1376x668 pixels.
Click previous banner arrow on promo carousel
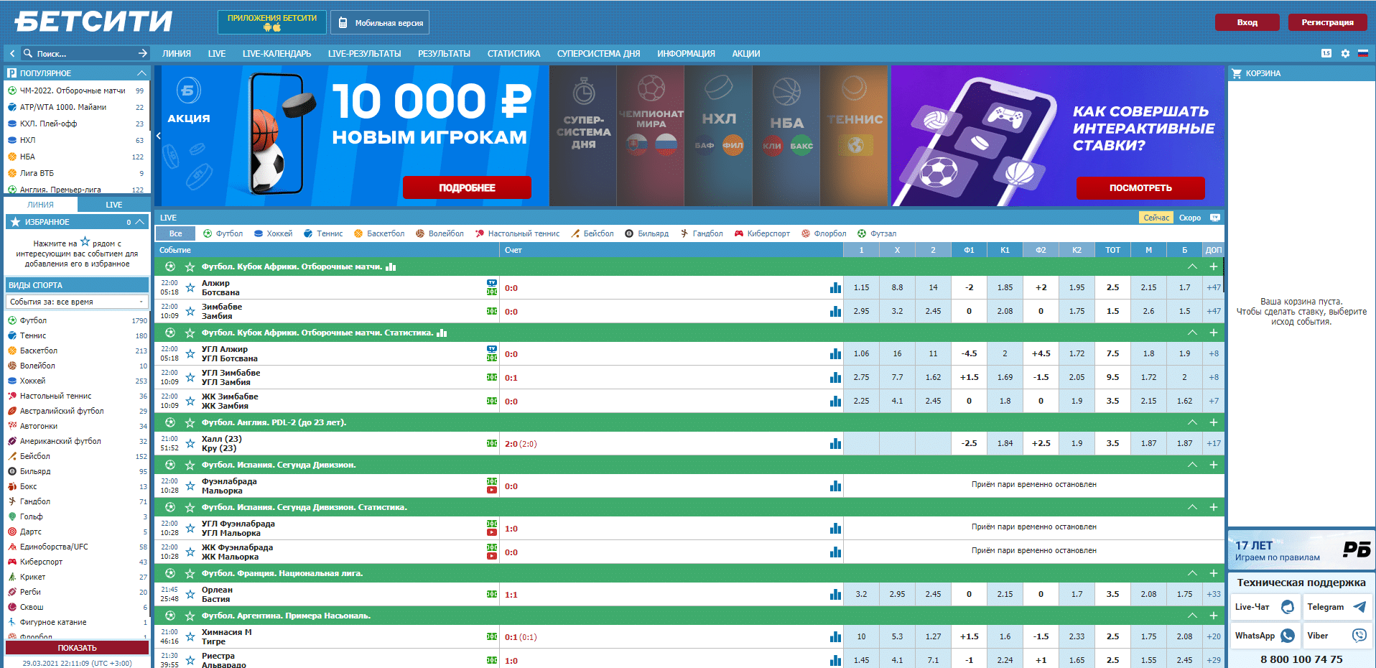pyautogui.click(x=159, y=136)
